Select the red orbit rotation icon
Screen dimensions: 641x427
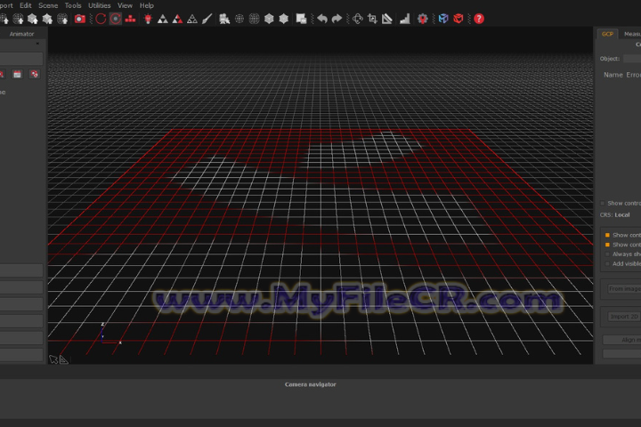tap(101, 19)
